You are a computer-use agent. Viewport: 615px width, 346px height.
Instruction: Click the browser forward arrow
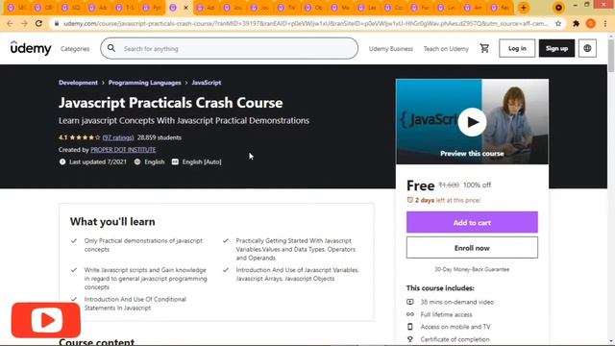[24, 23]
